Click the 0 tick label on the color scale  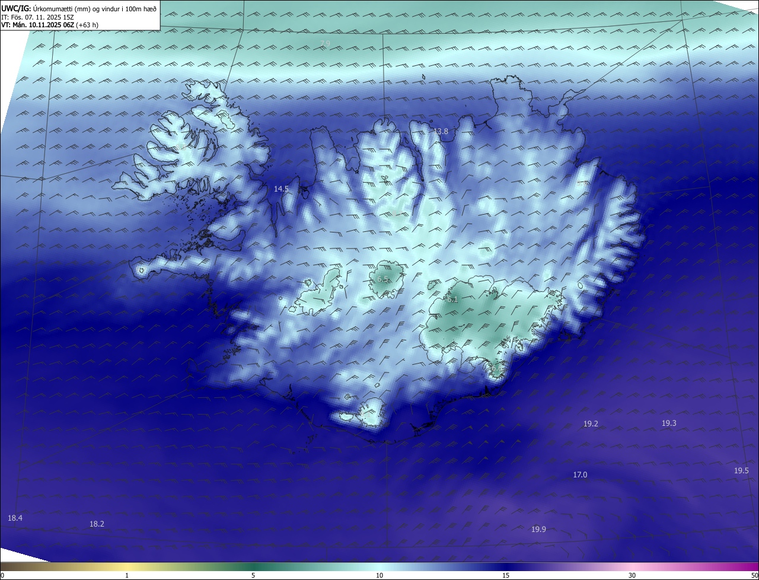point(2,575)
